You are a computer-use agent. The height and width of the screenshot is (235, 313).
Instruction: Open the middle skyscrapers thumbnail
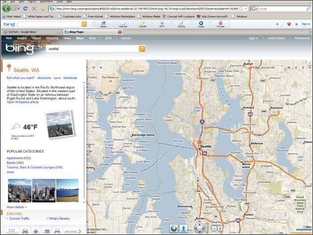[x=44, y=190]
